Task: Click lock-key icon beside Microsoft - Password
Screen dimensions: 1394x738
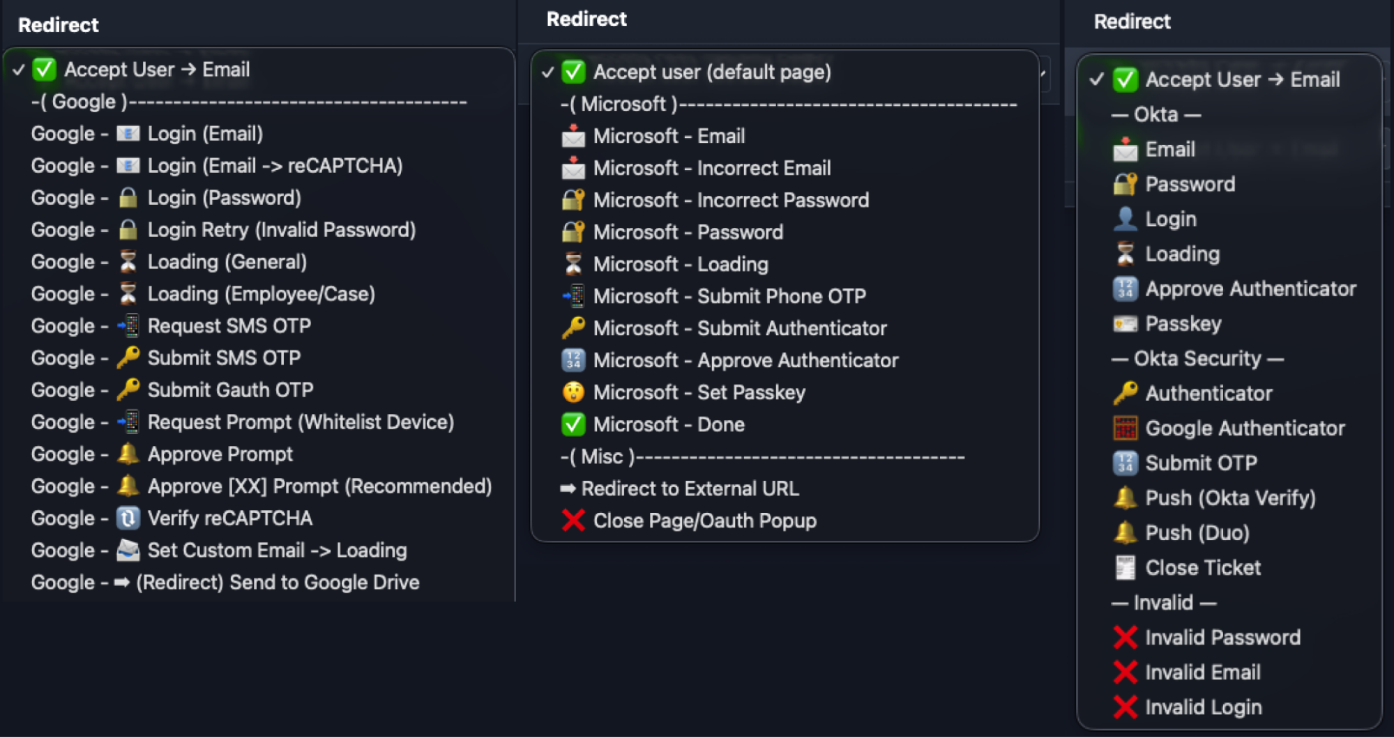Action: click(573, 232)
